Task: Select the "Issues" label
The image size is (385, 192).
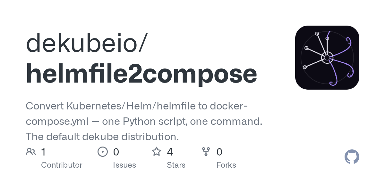Action: (124, 165)
